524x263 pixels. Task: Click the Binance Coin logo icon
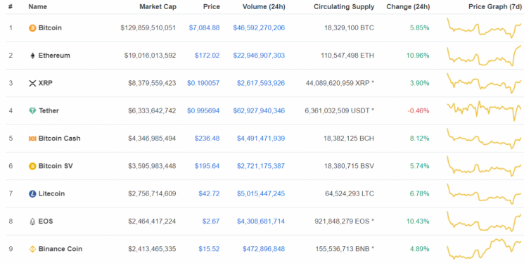tap(32, 249)
